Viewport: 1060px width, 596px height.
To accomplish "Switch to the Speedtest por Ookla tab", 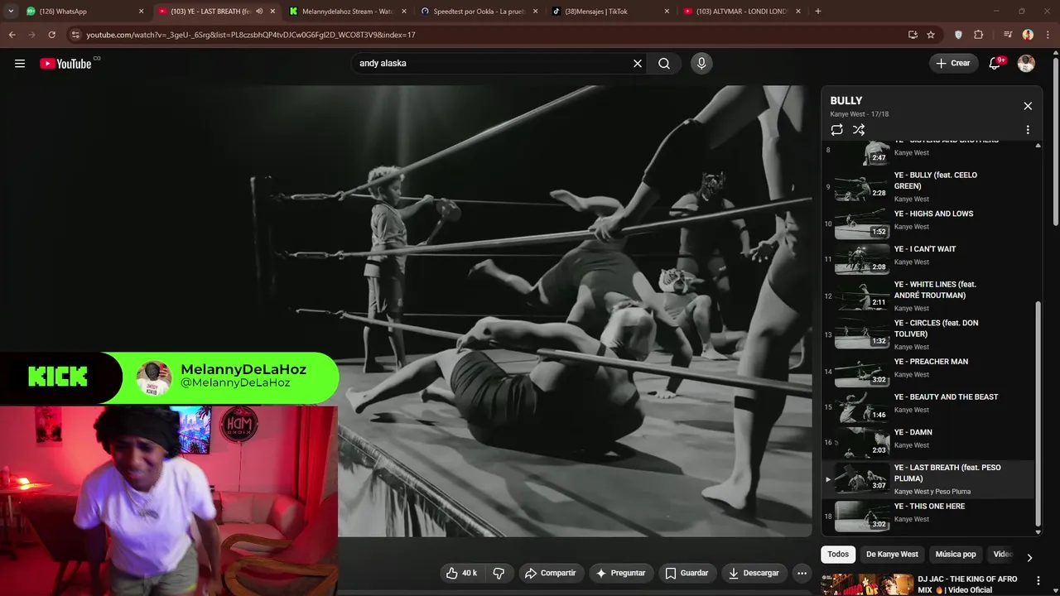I will (x=479, y=12).
